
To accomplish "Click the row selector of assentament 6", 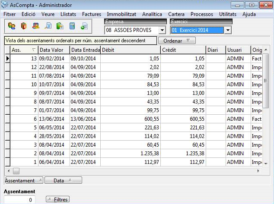I will coord(7,119).
